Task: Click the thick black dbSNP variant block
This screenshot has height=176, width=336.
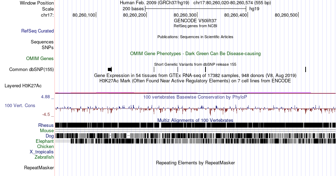Action: click(x=110, y=69)
